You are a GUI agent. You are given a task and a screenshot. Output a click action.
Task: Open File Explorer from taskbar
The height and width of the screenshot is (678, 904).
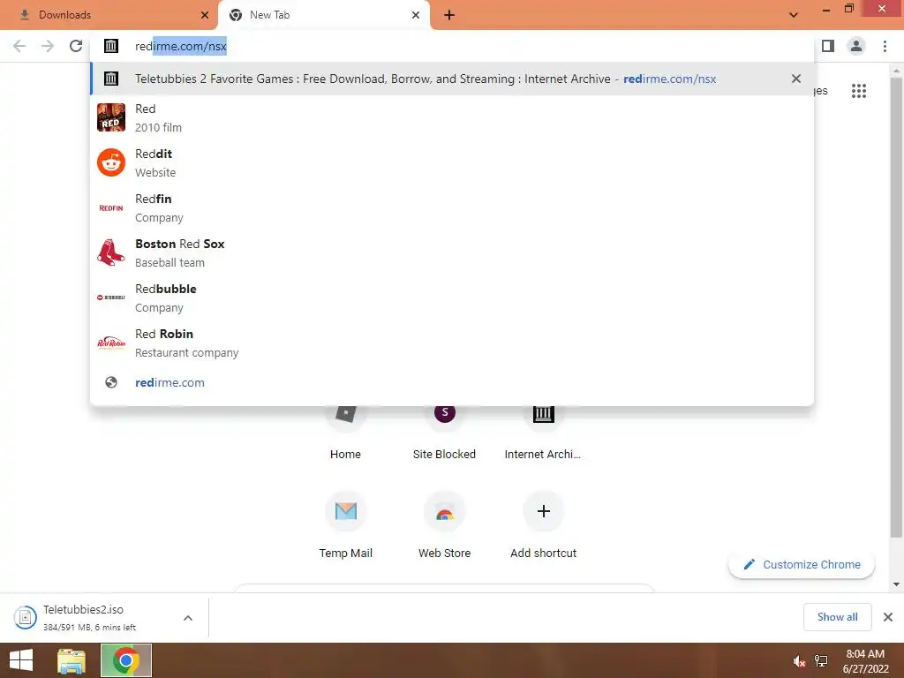click(x=72, y=660)
